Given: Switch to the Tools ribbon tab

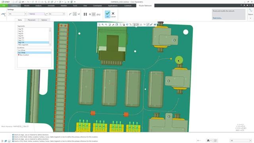Looking at the screenshot, I should [x=75, y=6].
